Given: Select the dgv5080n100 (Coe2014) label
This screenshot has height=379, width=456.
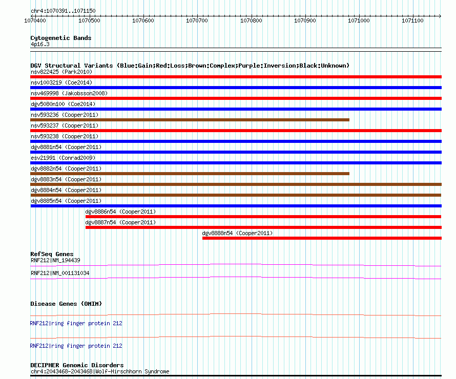Looking at the screenshot, I should (63, 104).
